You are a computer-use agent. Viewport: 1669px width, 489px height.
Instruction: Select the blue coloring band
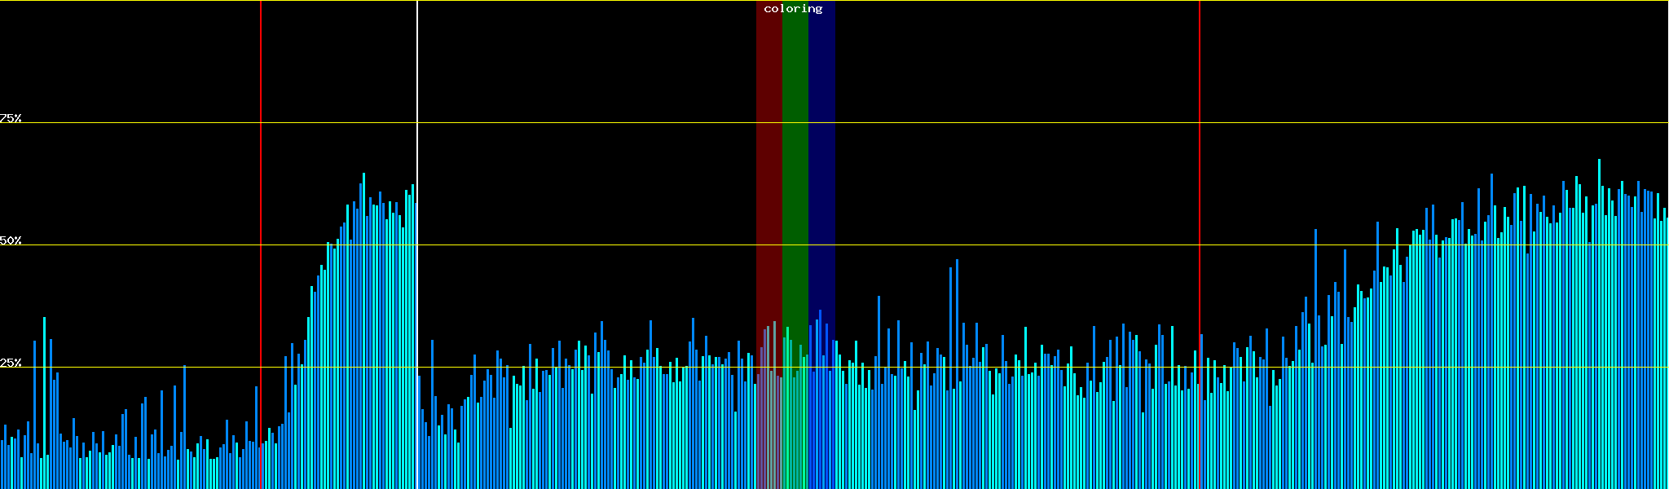[x=821, y=163]
